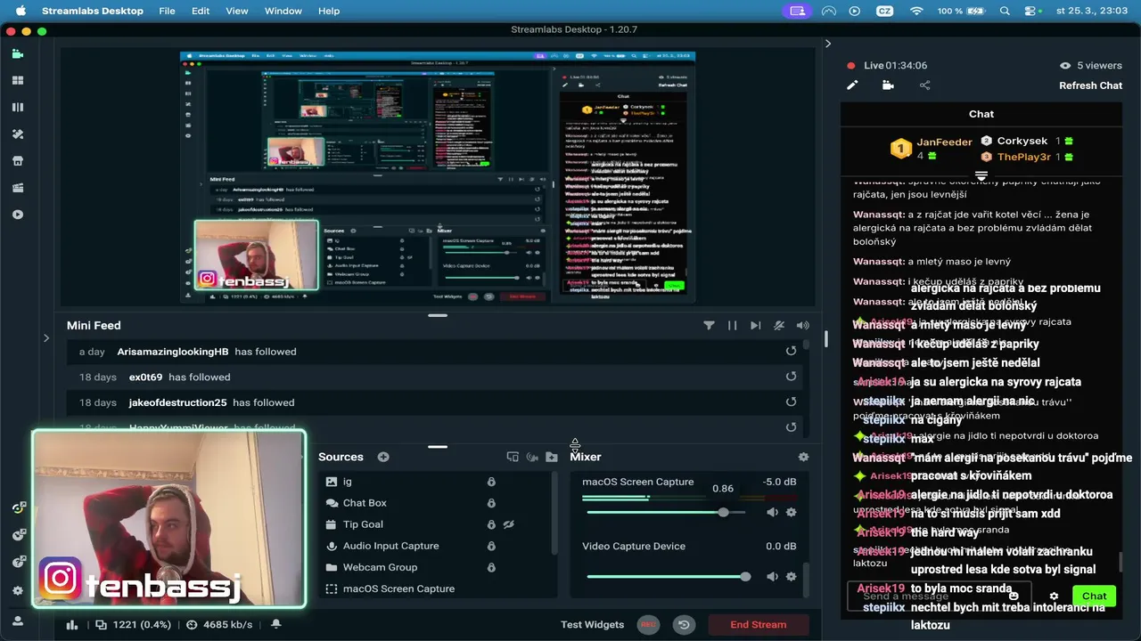Open macOS Spotlight search icon

(1005, 11)
